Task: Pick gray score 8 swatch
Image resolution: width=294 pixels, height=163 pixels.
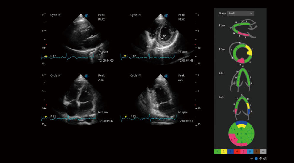Action: click(263, 151)
